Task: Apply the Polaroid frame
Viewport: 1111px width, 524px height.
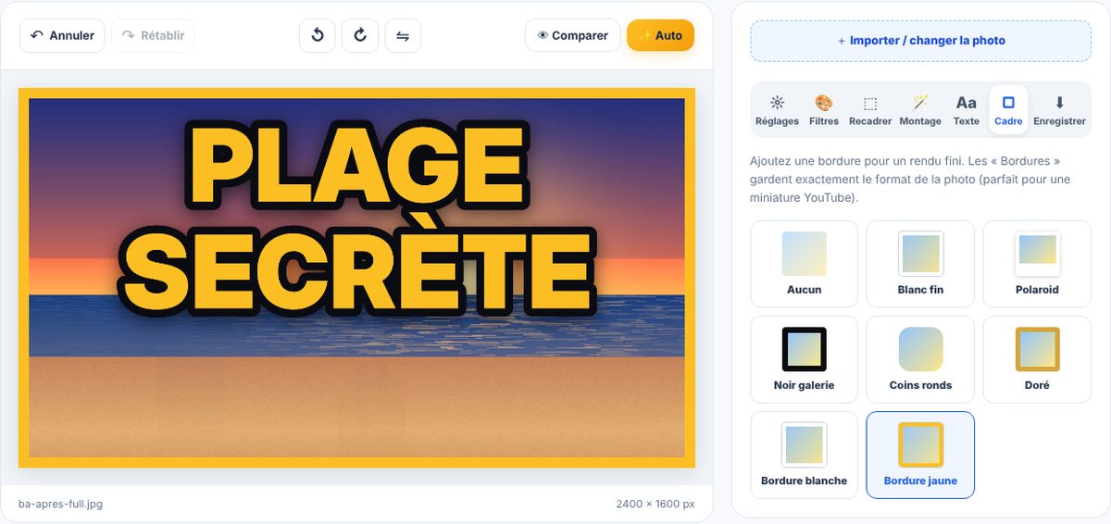Action: 1037,264
